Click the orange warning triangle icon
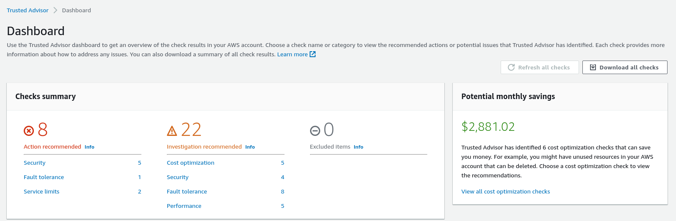 point(172,131)
